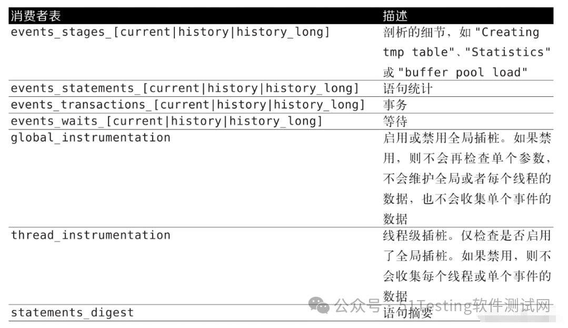568x328 pixels.
Task: Click the statements_digest table cell
Action: [72, 312]
